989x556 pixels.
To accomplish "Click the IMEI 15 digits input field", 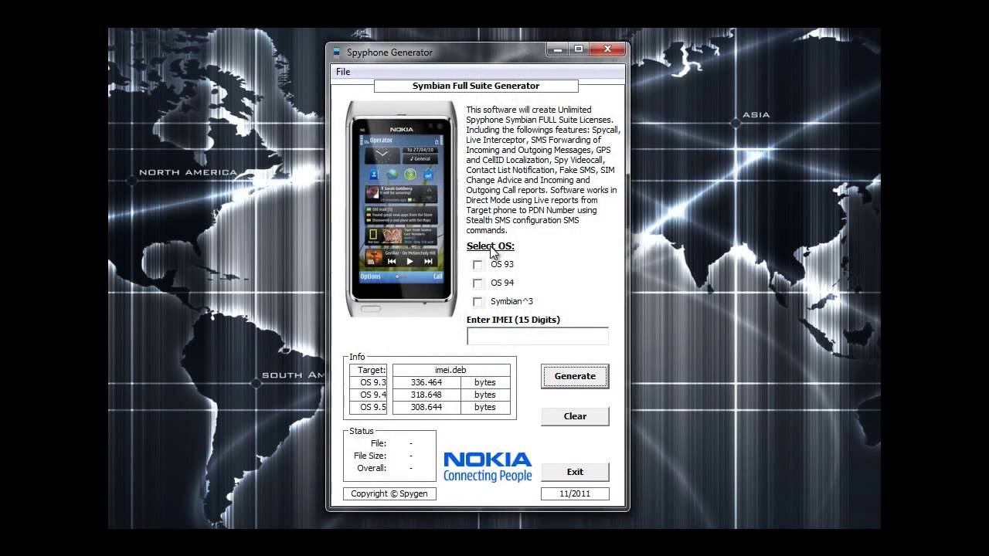I will point(538,336).
